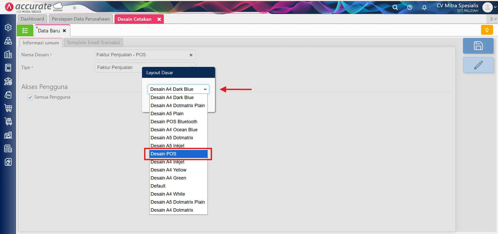Pick Desain POS Bluetooth layout

pos(174,122)
